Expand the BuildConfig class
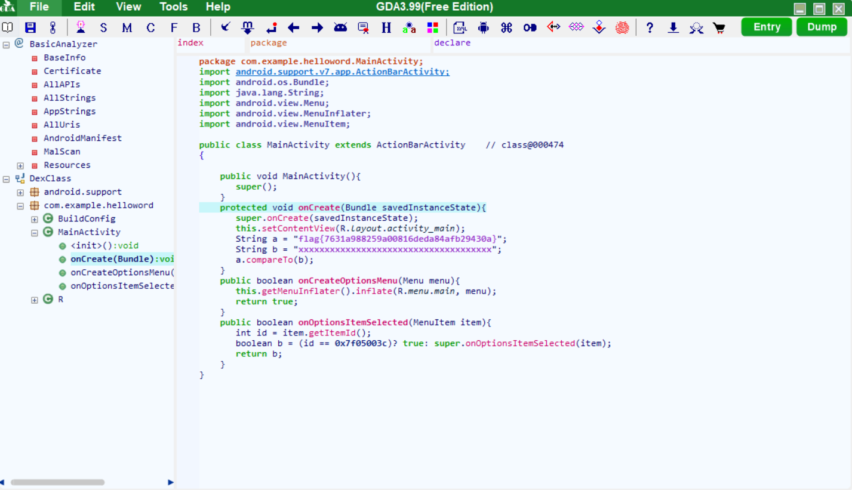This screenshot has height=490, width=852. pos(35,220)
